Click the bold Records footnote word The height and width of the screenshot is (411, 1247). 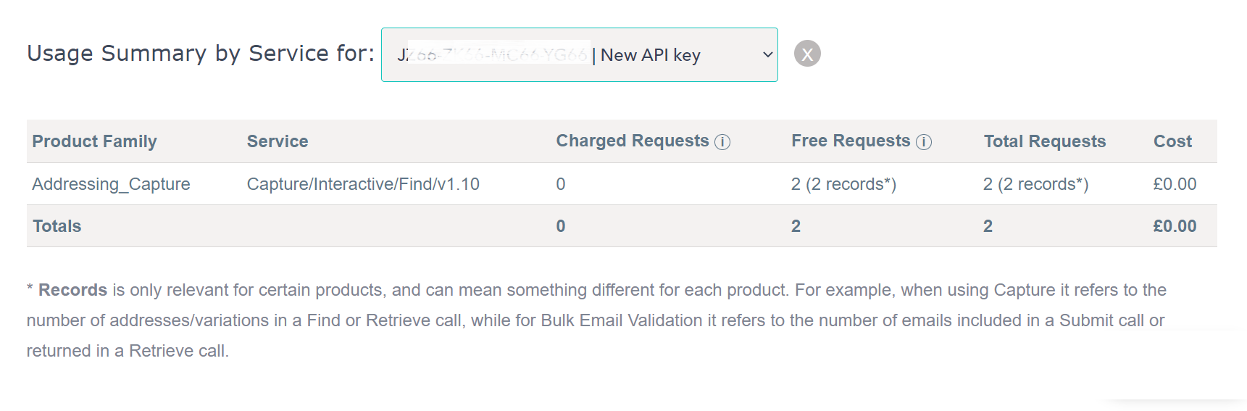(x=72, y=290)
